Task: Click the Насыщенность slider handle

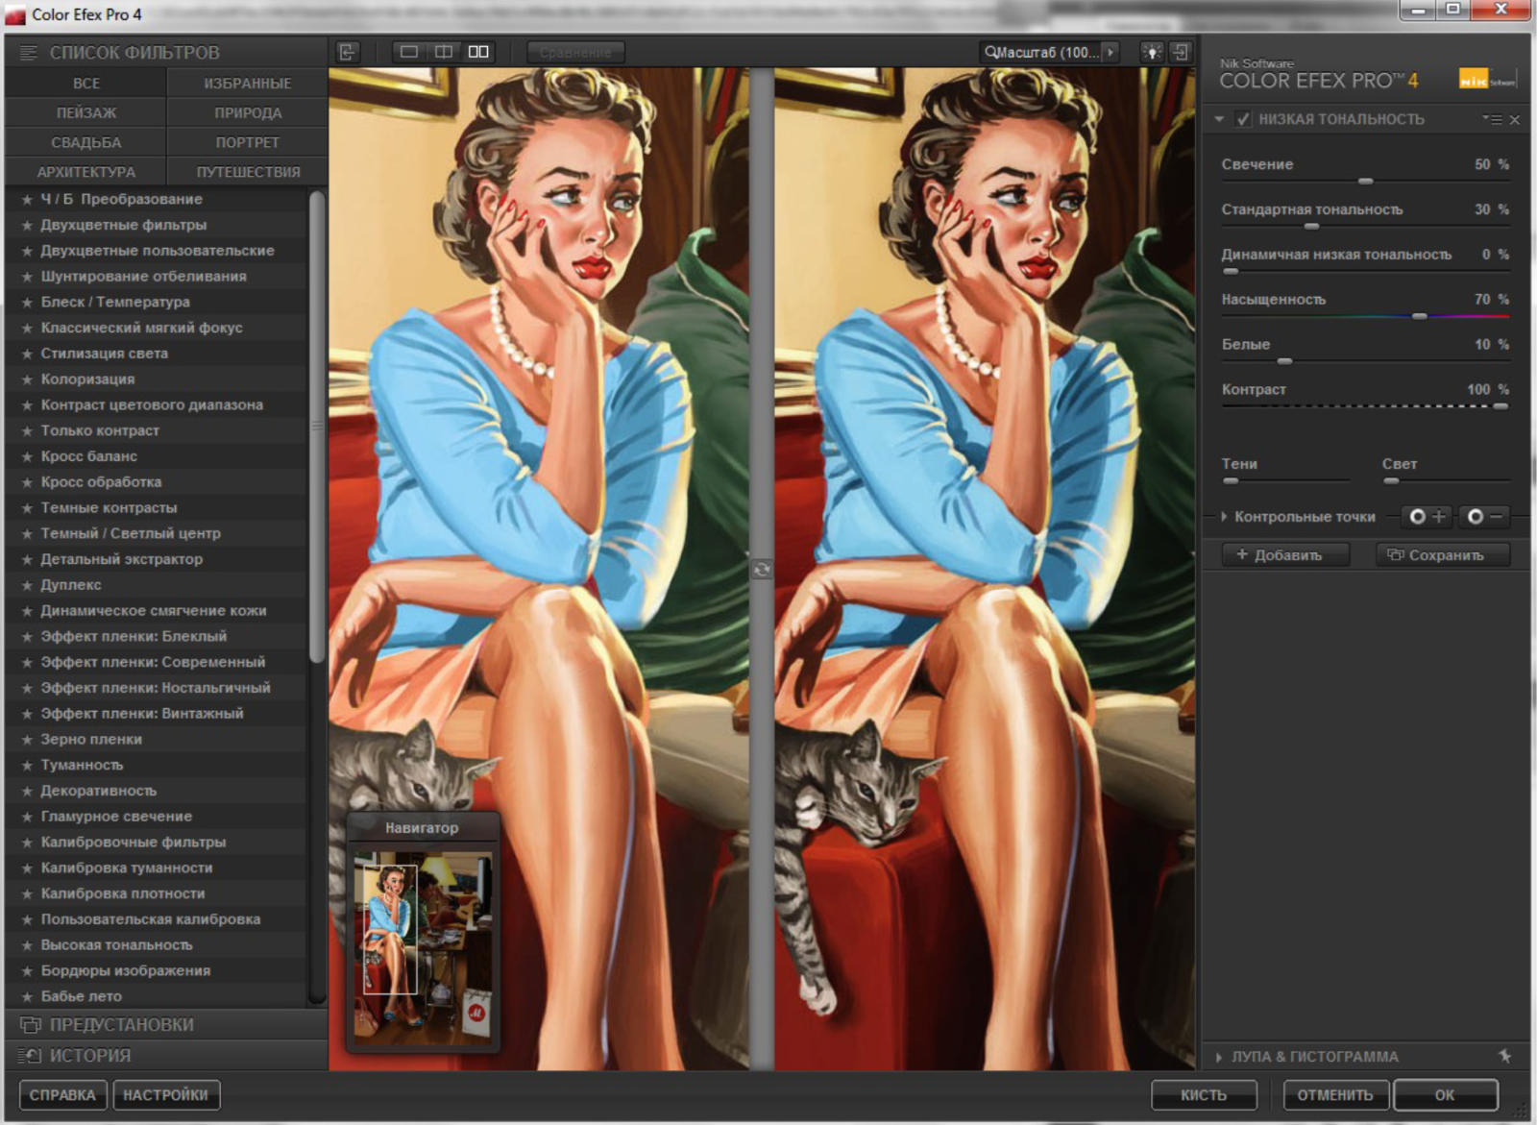Action: [1420, 316]
